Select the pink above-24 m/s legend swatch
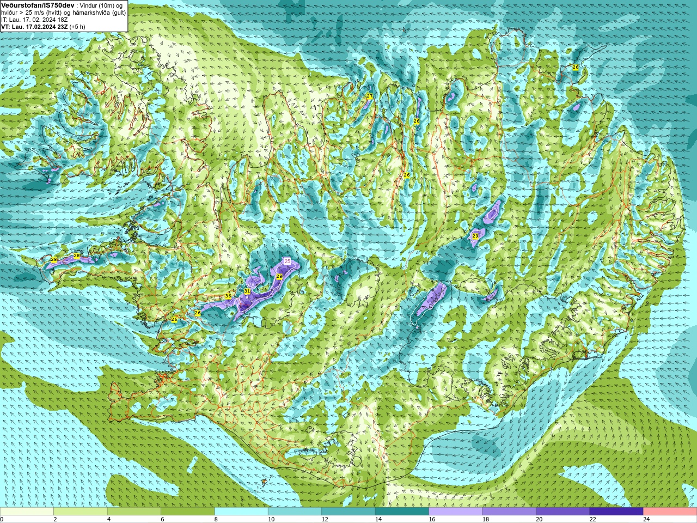The height and width of the screenshot is (523, 697). click(x=670, y=512)
